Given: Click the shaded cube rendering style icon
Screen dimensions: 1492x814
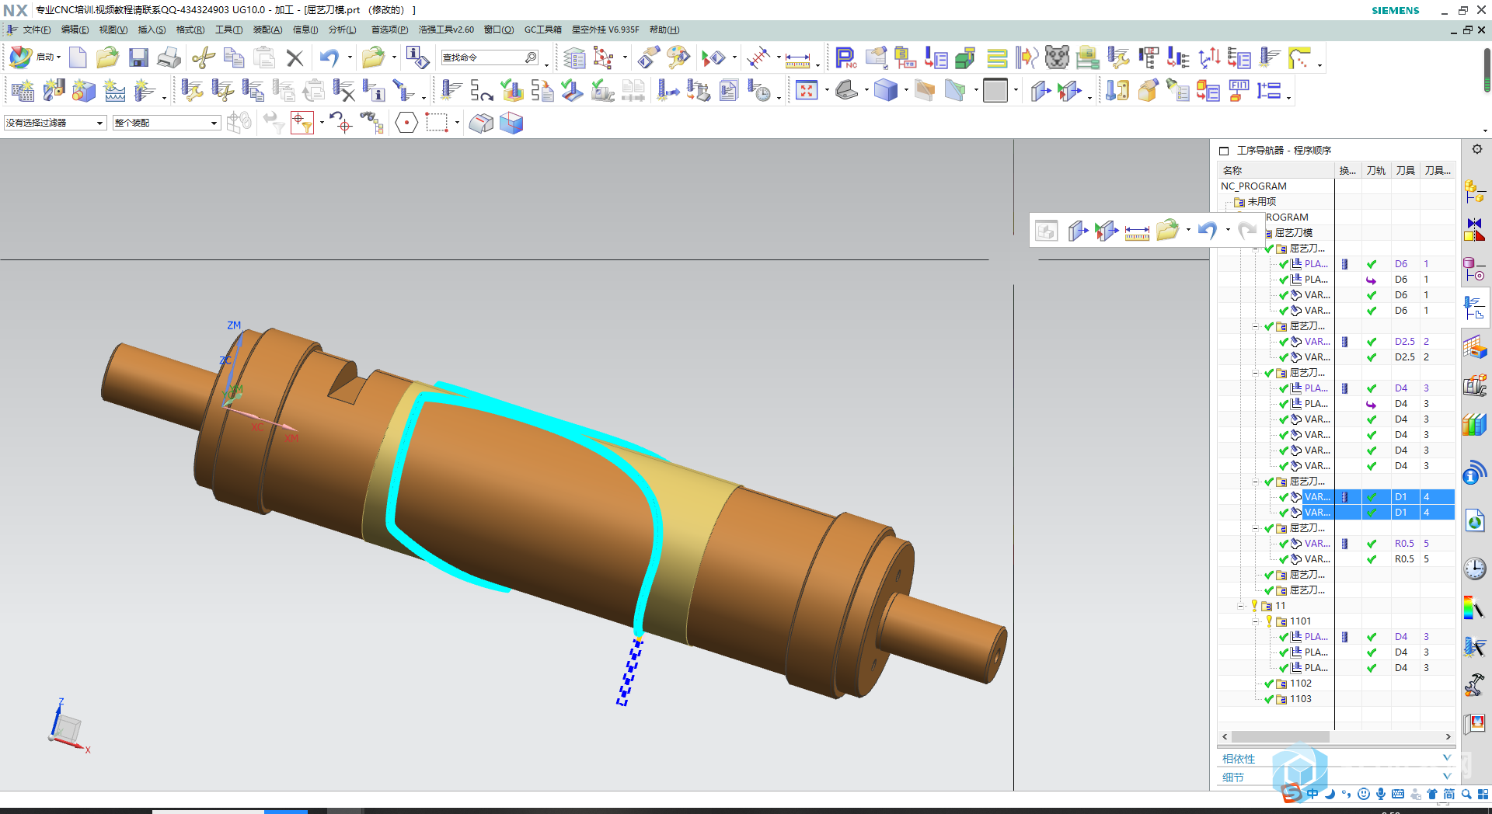Looking at the screenshot, I should [x=886, y=91].
